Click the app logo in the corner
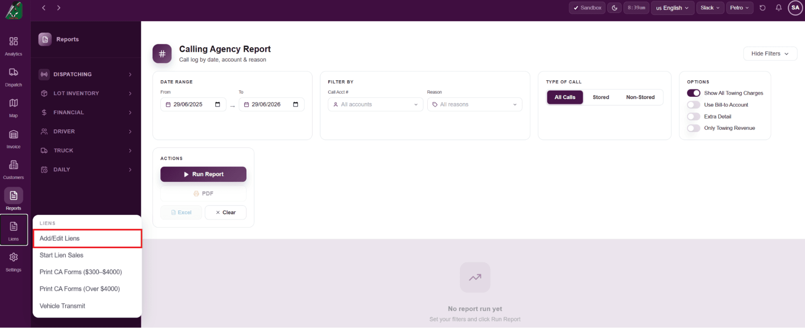The width and height of the screenshot is (805, 328). point(14,10)
